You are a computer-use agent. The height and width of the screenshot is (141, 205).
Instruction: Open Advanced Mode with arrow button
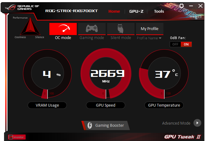197,123
